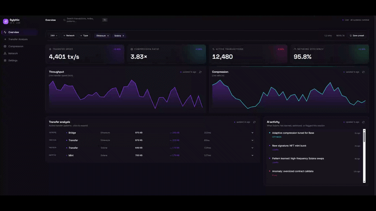
Task: Click the keyboard shortcut badge in search
Action: click(105, 20)
